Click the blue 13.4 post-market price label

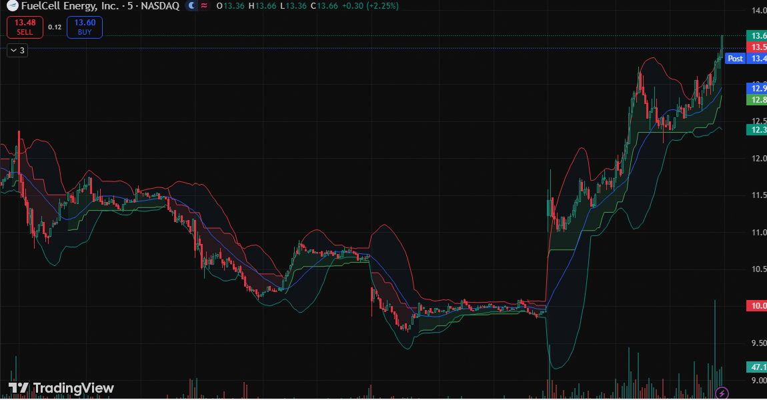[x=757, y=58]
